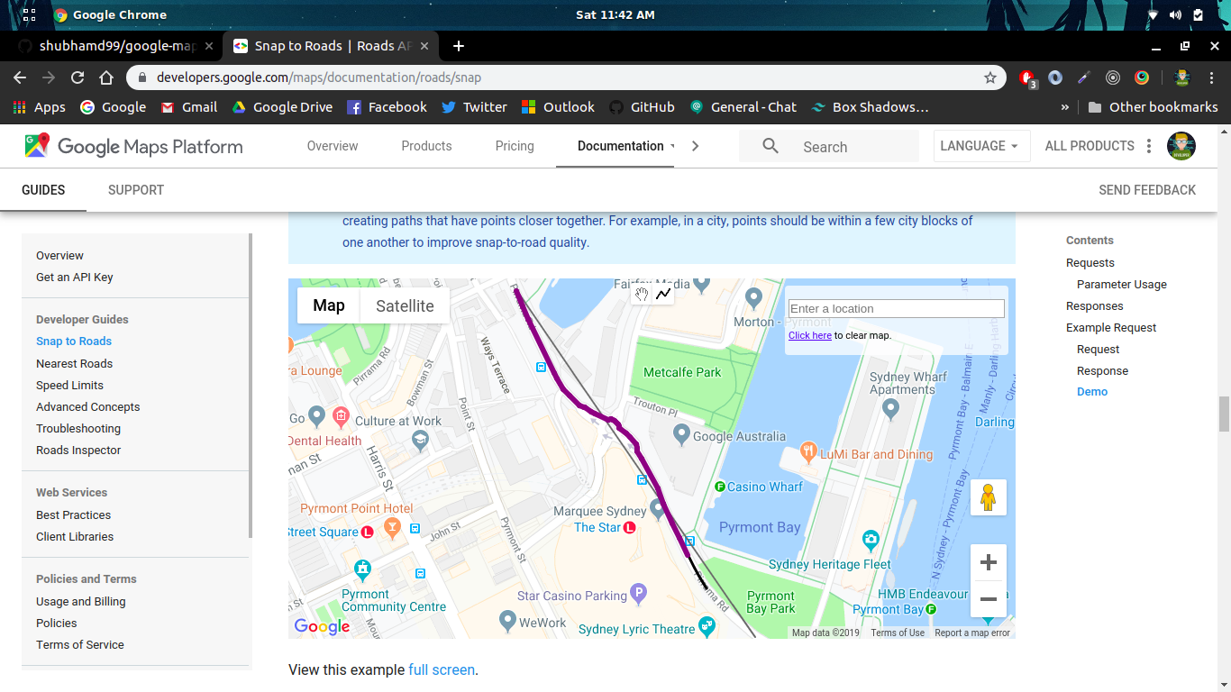Select the hand pan tool on map
1231x692 pixels.
point(642,294)
